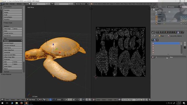The height and width of the screenshot is (105, 187).
Task: Toggle the 3D manipulator widget in viewport header
Action: tap(48, 99)
